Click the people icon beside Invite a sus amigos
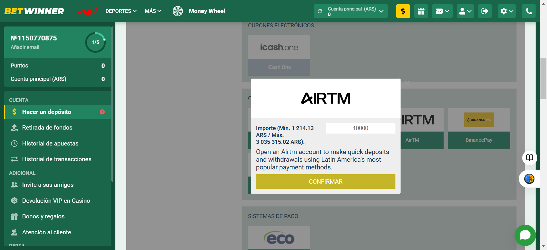The height and width of the screenshot is (250, 547). click(14, 185)
